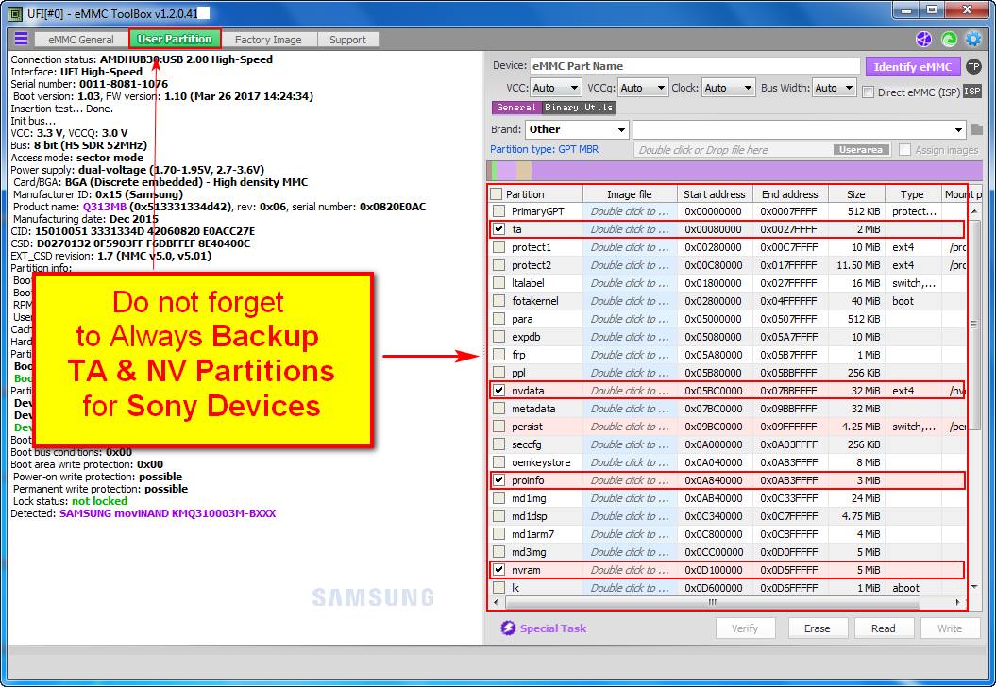Screen dimensions: 996x687
Task: Click the Size column header
Action: point(855,194)
